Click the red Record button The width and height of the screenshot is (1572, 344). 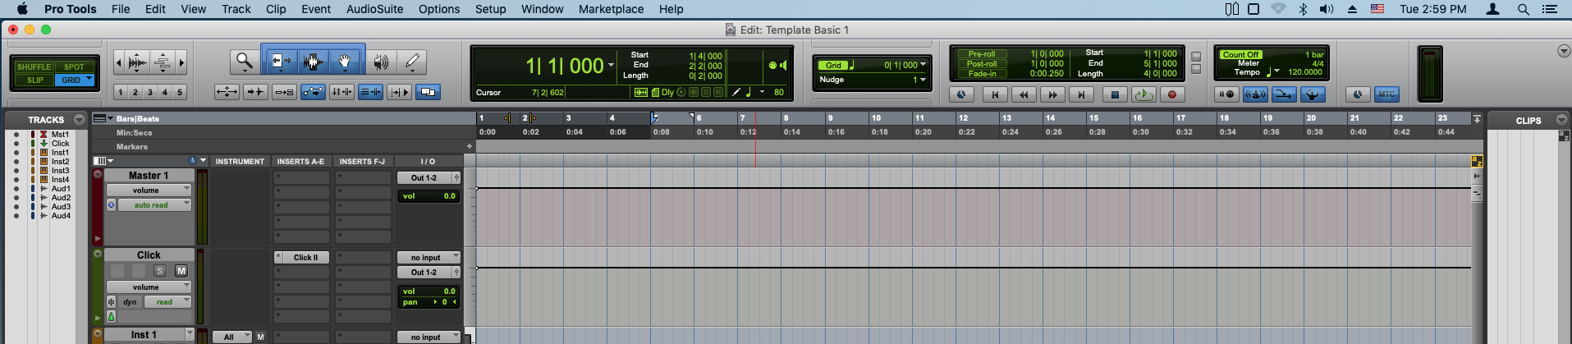click(x=1171, y=94)
